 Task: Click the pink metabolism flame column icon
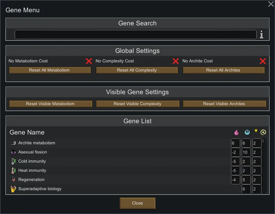tap(236, 132)
